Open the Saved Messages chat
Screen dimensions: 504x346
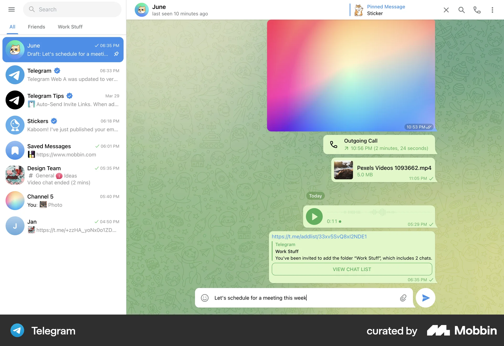click(63, 150)
